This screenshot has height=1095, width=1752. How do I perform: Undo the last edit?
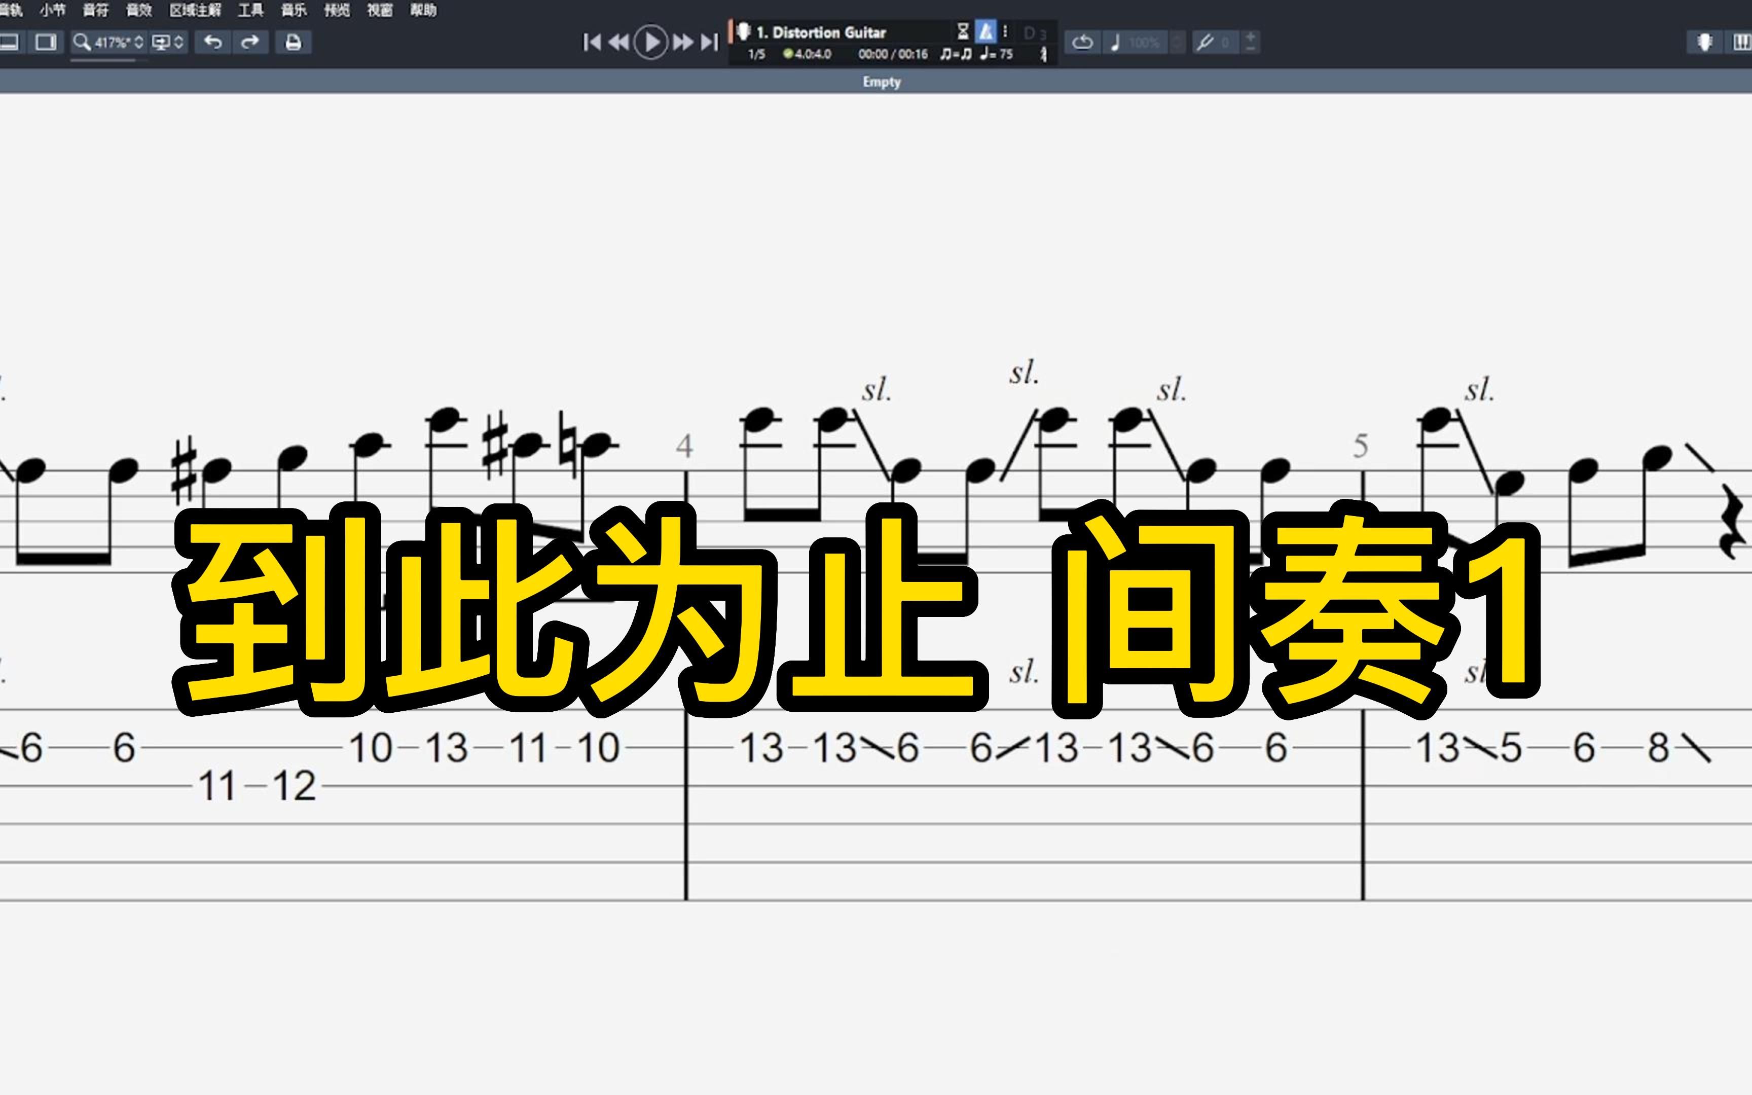[x=213, y=42]
